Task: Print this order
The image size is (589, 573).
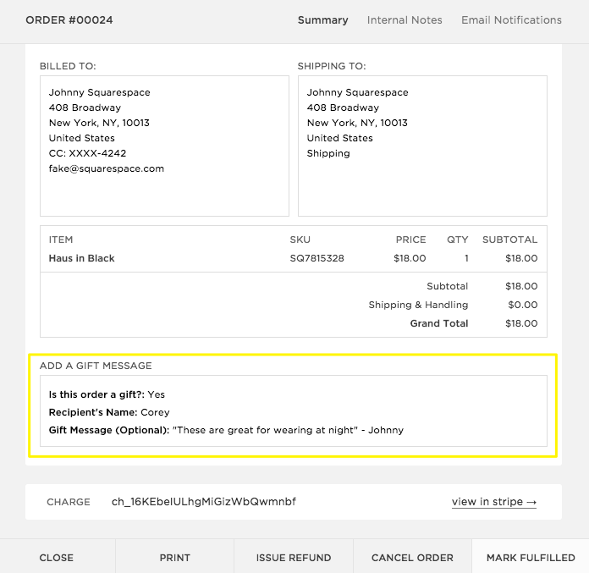Action: click(x=174, y=558)
